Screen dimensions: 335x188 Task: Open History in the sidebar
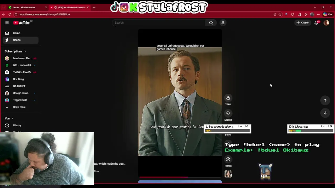point(20,125)
